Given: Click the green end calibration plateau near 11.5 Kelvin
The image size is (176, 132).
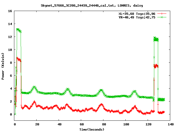Looking at the screenshot, I should click(156, 39).
